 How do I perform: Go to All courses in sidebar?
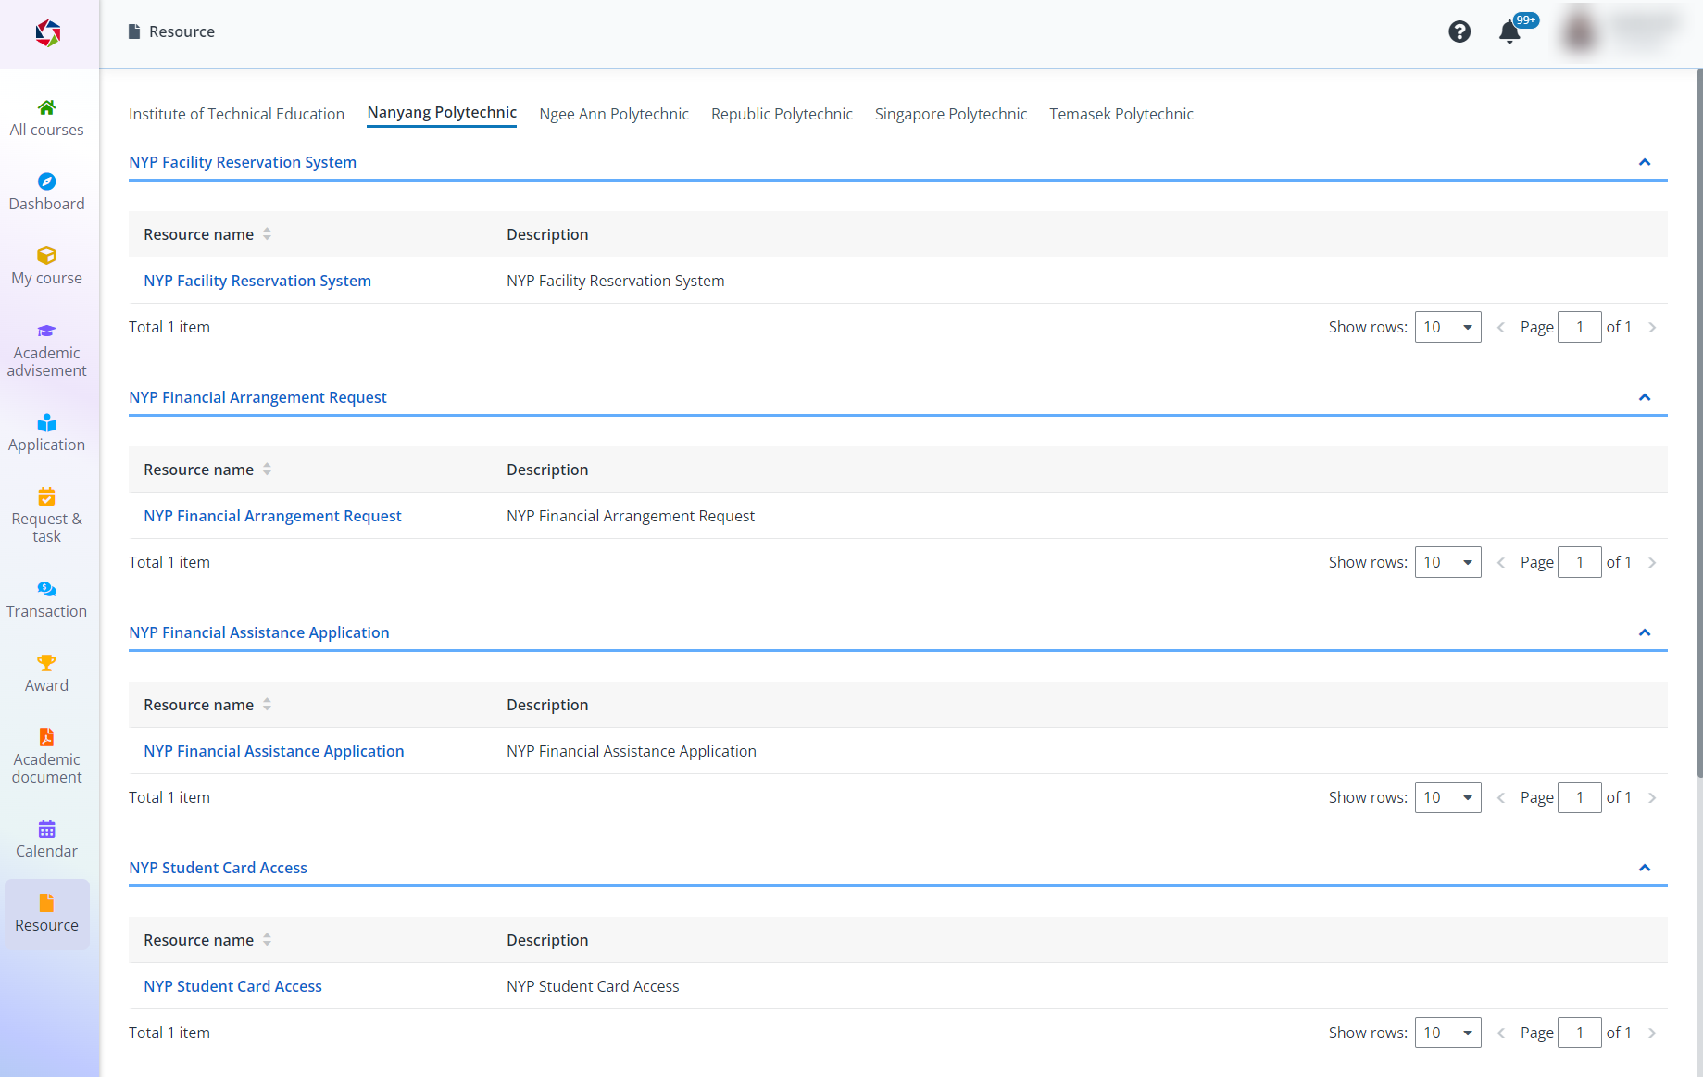click(46, 118)
